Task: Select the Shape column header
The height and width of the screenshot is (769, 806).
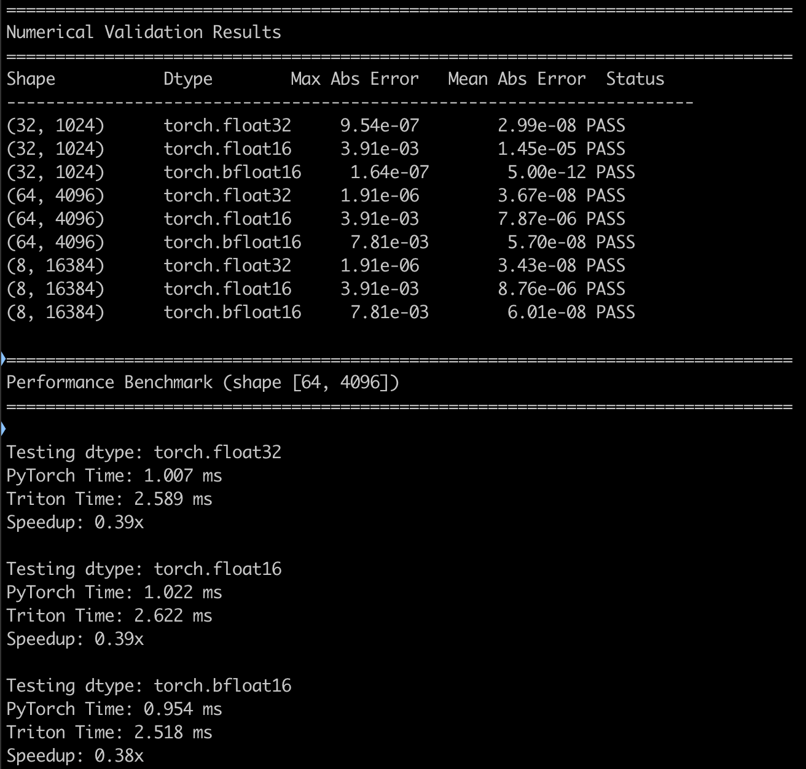Action: tap(31, 79)
